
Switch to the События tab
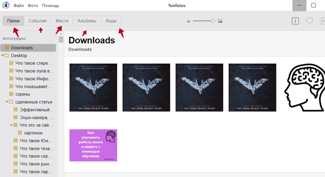(38, 21)
